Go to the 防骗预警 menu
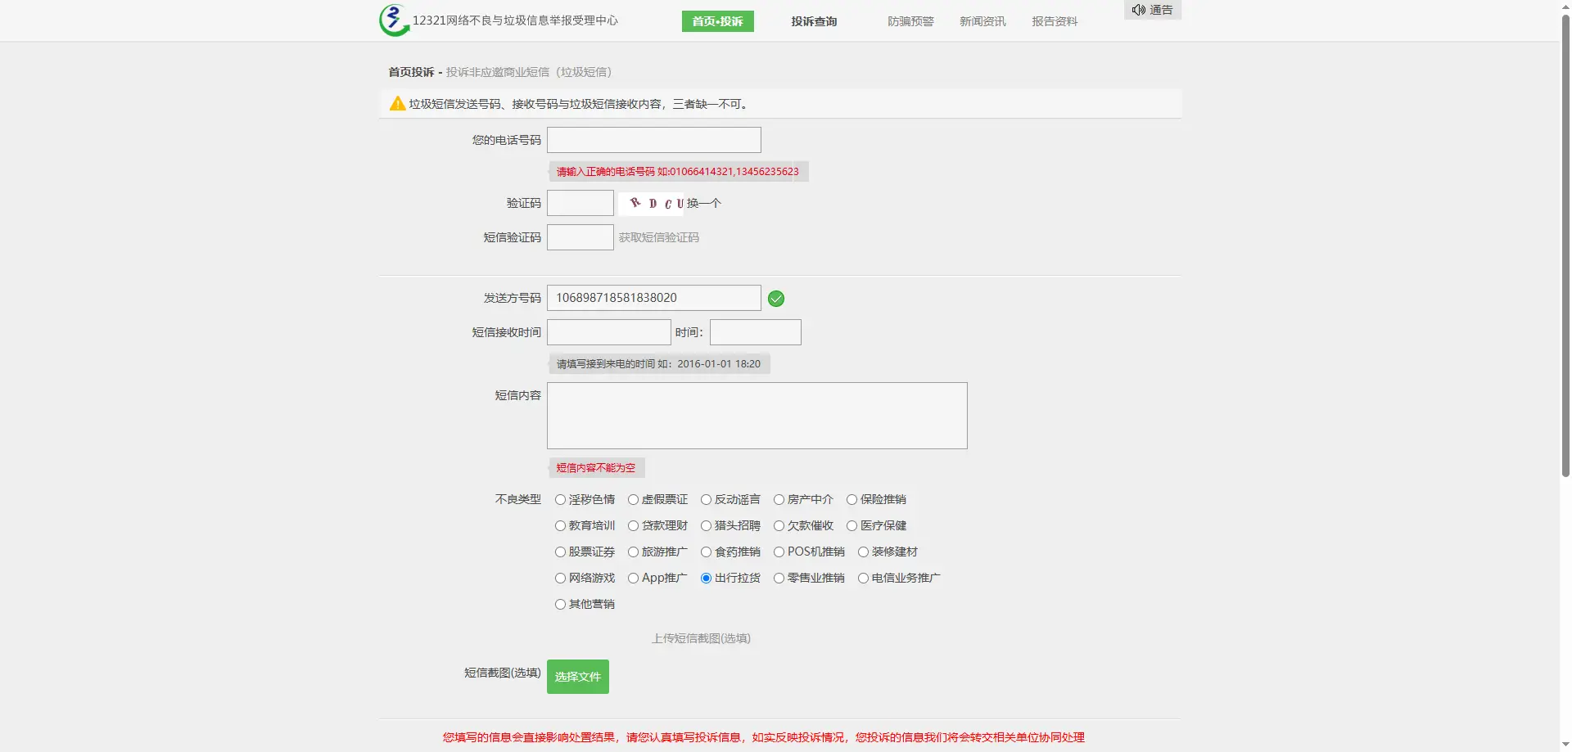 pyautogui.click(x=910, y=21)
